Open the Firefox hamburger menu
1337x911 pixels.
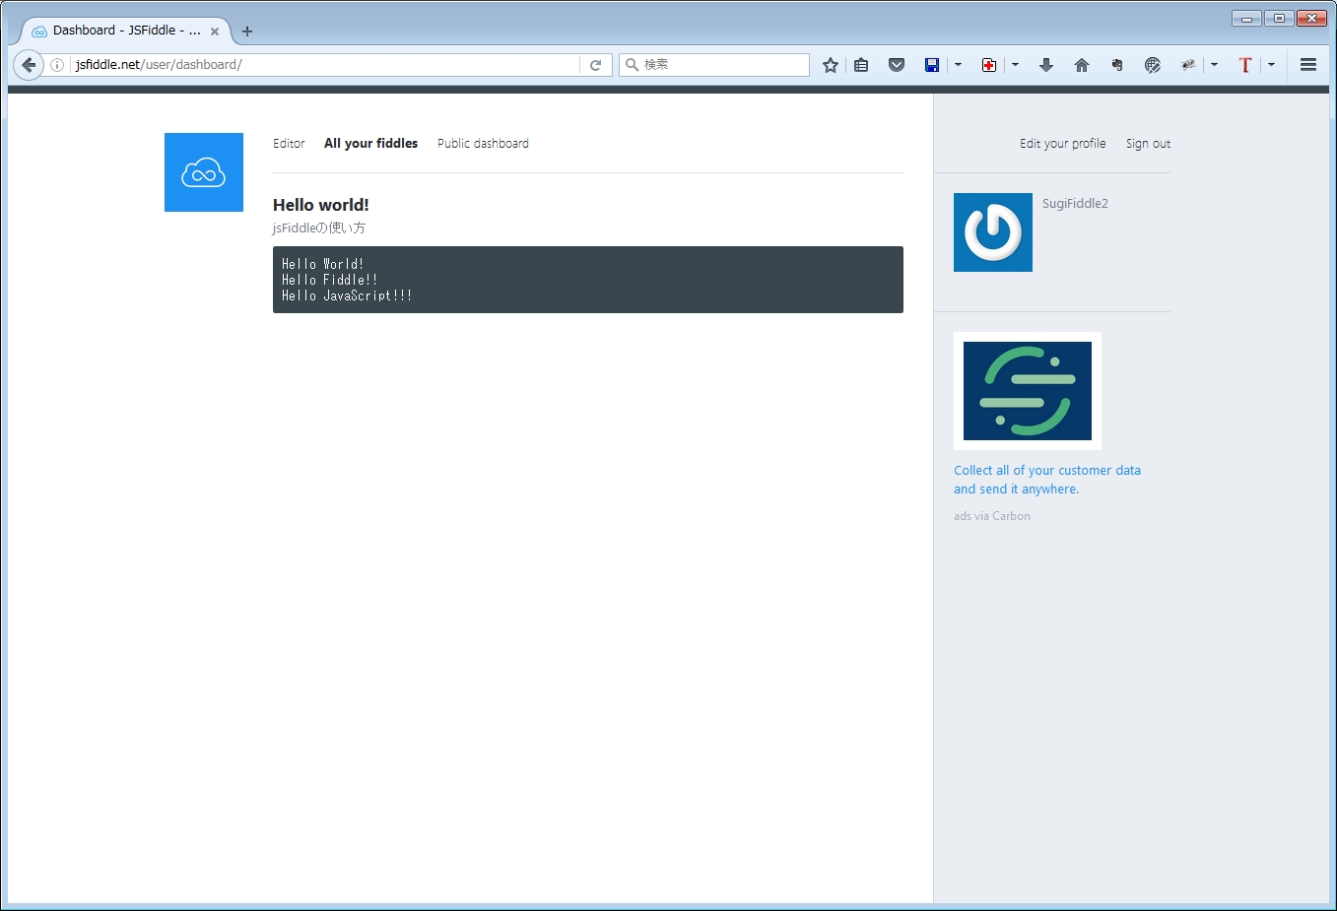click(x=1308, y=65)
